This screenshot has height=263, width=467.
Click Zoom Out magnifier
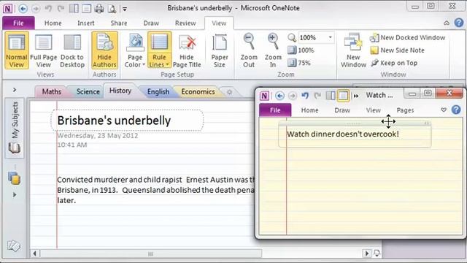tap(249, 50)
